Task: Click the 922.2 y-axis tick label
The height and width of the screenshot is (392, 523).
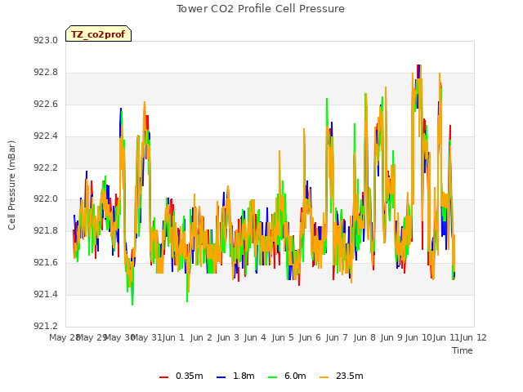Action: (46, 167)
